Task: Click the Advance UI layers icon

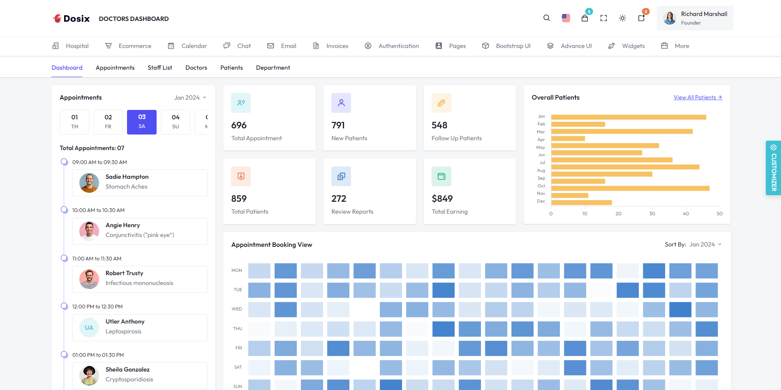Action: [550, 46]
